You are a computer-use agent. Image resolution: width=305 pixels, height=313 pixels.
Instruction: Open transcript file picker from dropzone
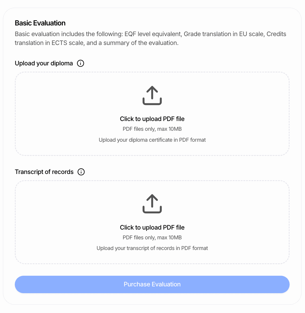[x=152, y=222]
